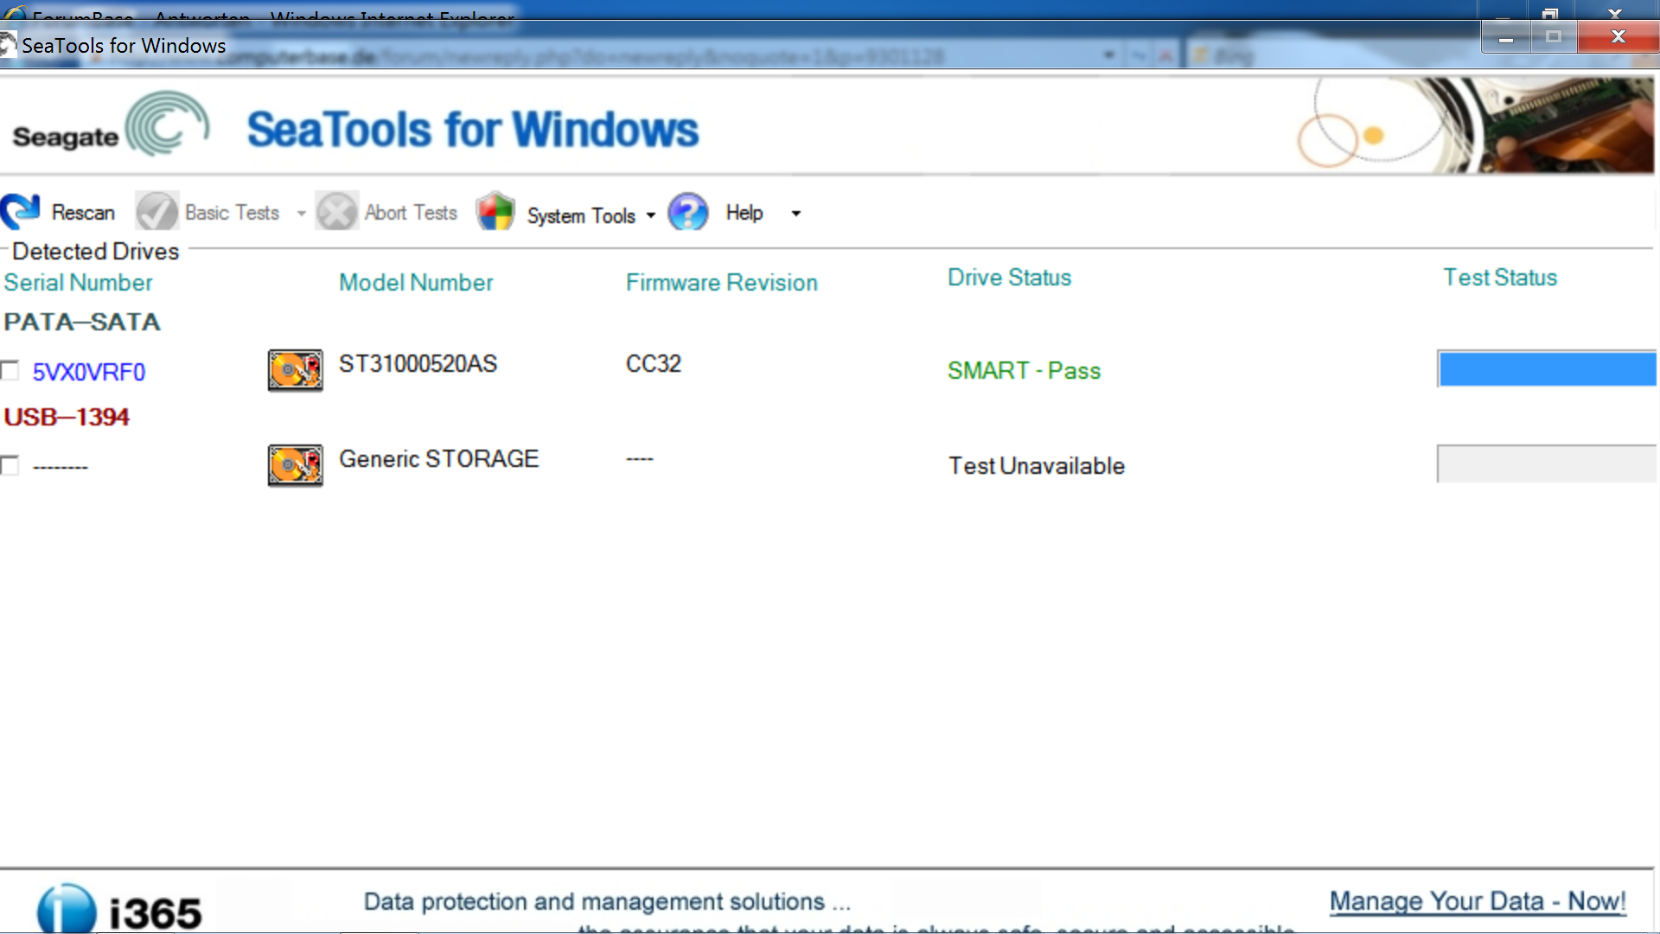The image size is (1660, 934).
Task: Check the box for the USB drive
Action: 10,466
